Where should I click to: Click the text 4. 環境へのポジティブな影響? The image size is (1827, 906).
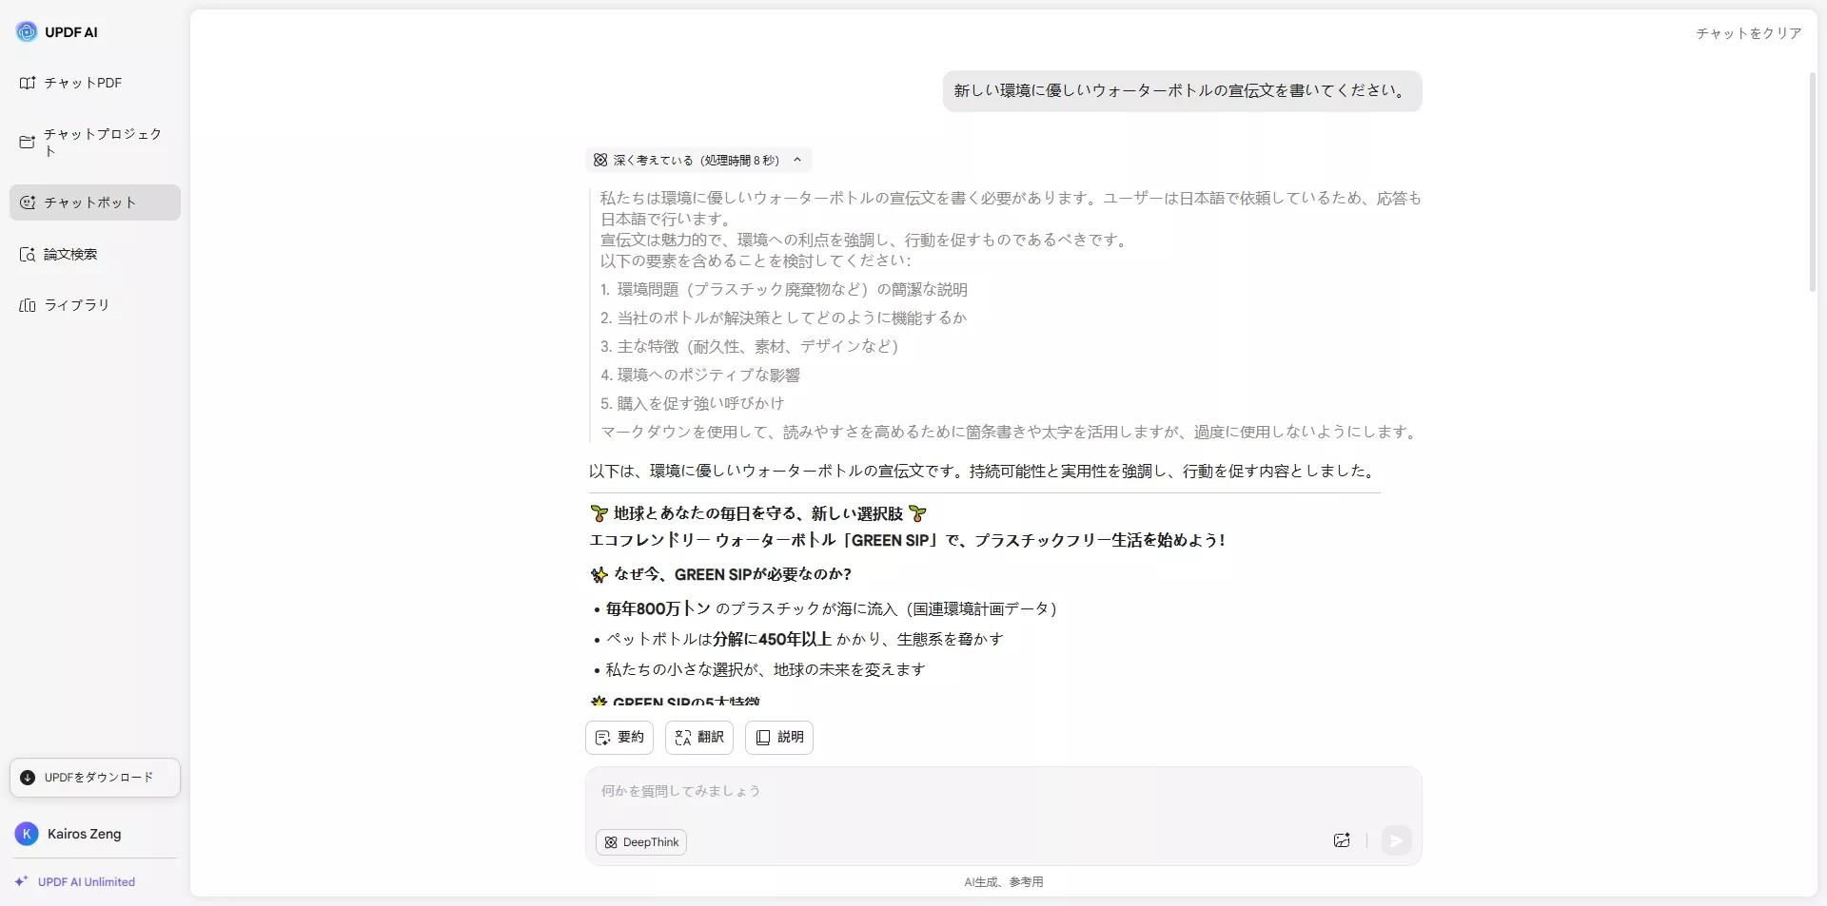[x=700, y=375]
